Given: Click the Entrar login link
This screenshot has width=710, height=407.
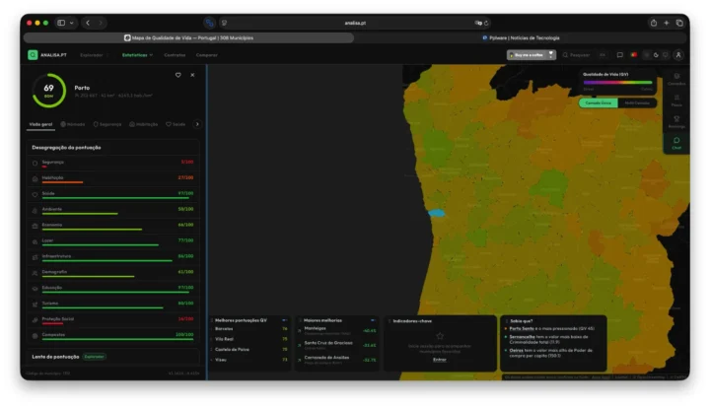Looking at the screenshot, I should point(440,360).
